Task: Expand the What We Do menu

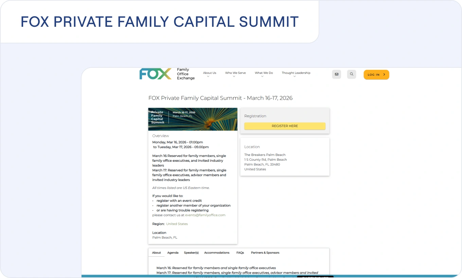Action: pos(264,74)
